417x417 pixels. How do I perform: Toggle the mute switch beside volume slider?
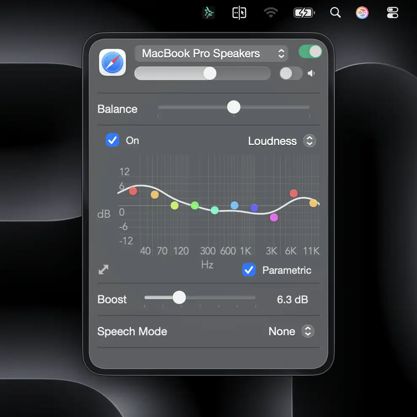(291, 73)
